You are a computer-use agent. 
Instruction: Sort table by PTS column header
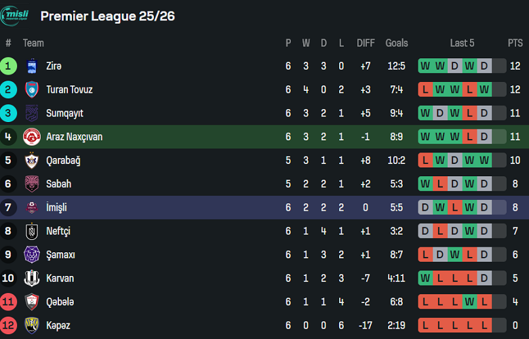click(x=515, y=43)
